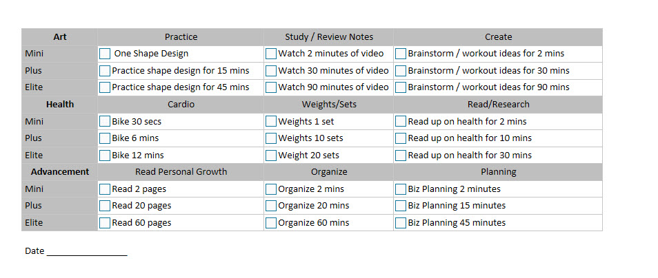This screenshot has height=278, width=658.
Task: Check the Weights 1 set box
Action: [271, 121]
